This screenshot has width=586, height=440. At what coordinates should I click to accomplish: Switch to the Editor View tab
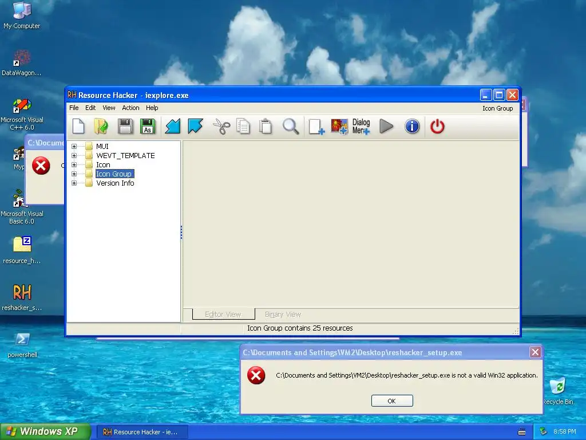point(223,315)
